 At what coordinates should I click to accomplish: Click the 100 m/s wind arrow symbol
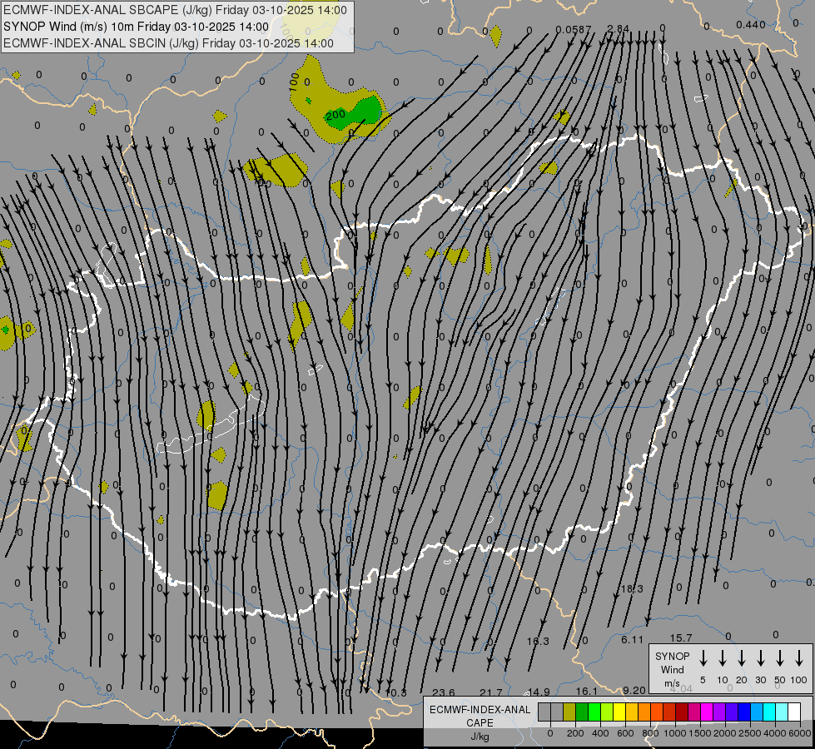tap(799, 658)
